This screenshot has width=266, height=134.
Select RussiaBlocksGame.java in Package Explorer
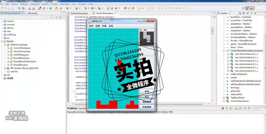[x=25, y=61]
